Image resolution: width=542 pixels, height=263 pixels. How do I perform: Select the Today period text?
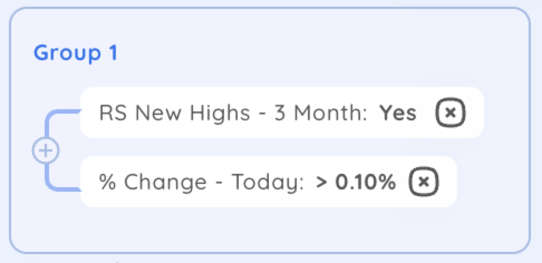pos(268,182)
